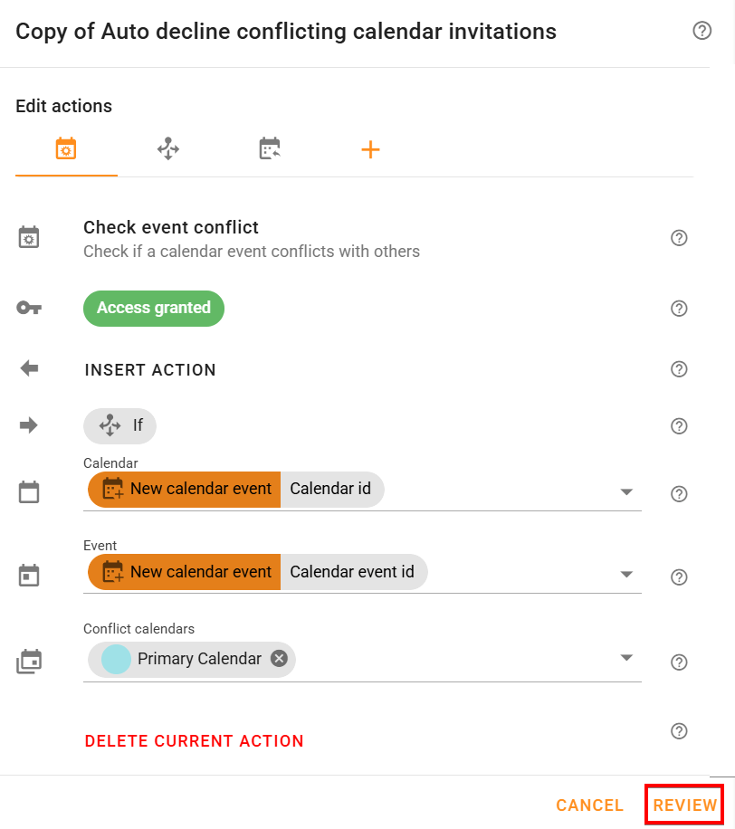
Task: Expand the Calendar dropdown
Action: pyautogui.click(x=625, y=491)
